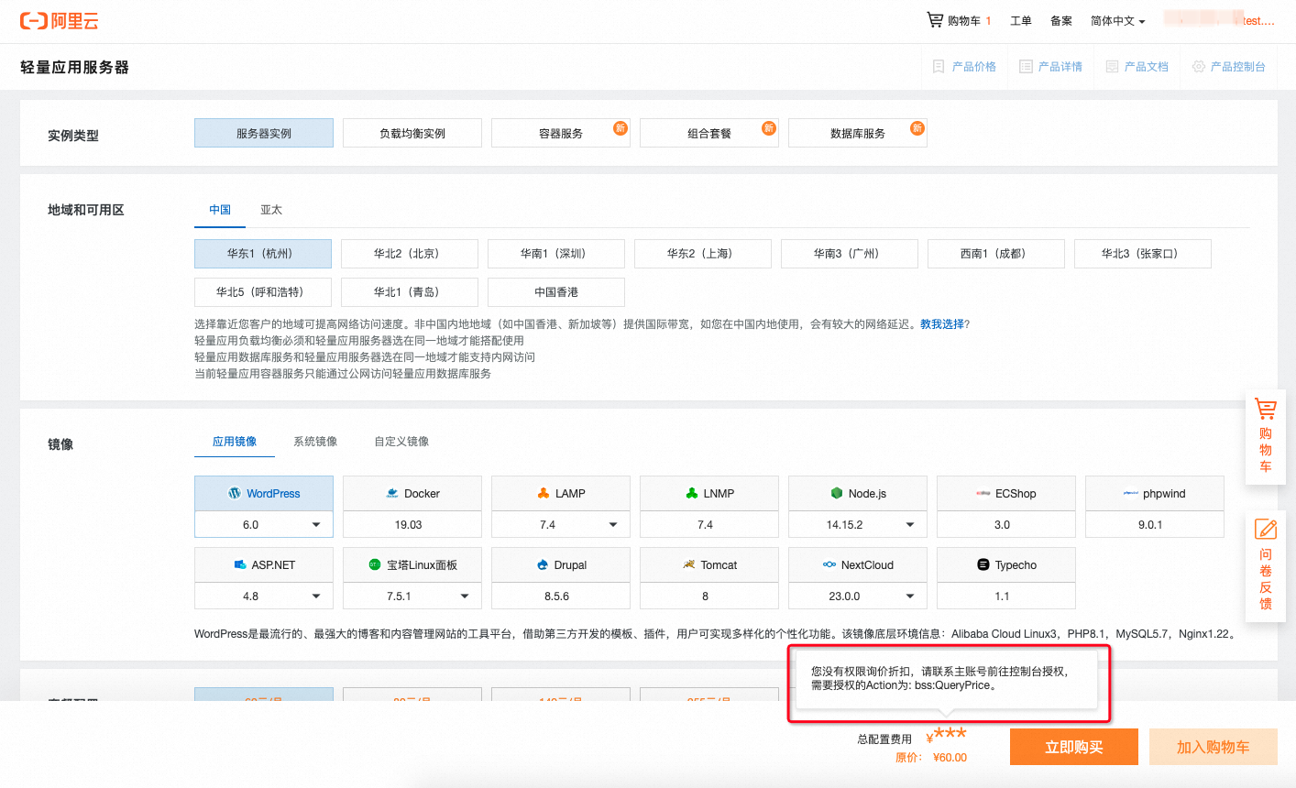Open 备案 link in header
The image size is (1296, 788).
(x=1061, y=21)
